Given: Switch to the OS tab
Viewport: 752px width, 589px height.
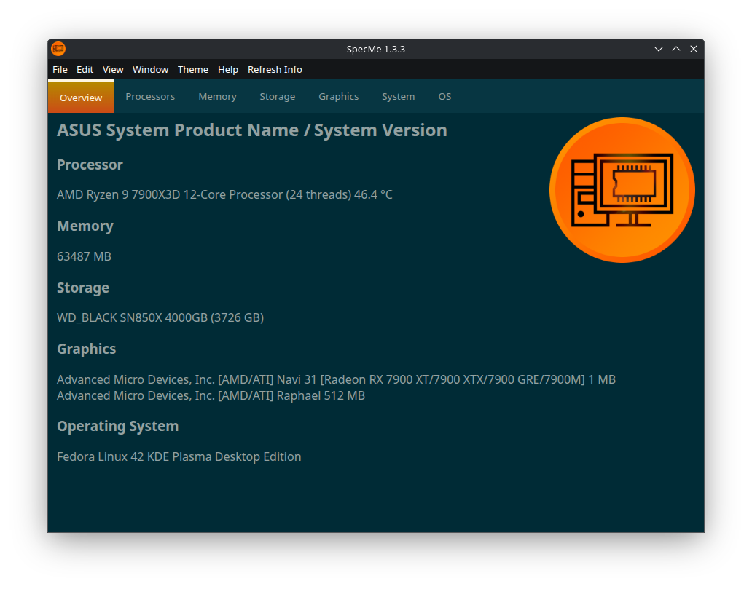Looking at the screenshot, I should coord(444,96).
